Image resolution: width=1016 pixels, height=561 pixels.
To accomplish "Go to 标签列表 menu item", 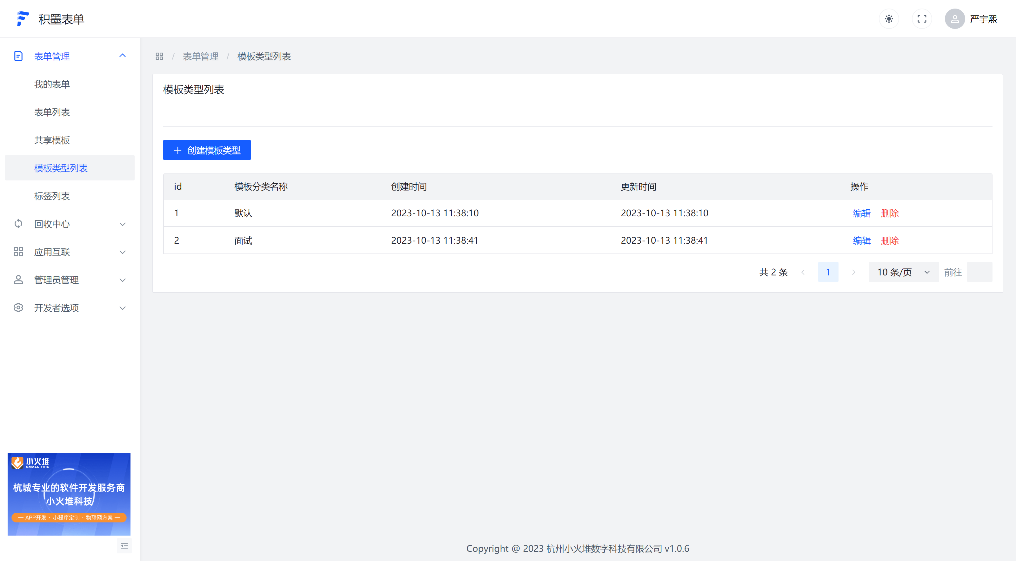I will [52, 196].
